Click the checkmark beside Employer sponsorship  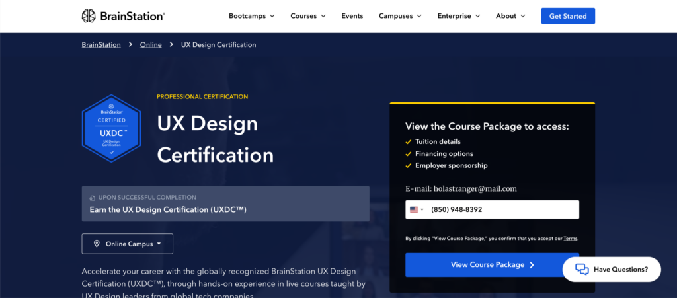409,165
